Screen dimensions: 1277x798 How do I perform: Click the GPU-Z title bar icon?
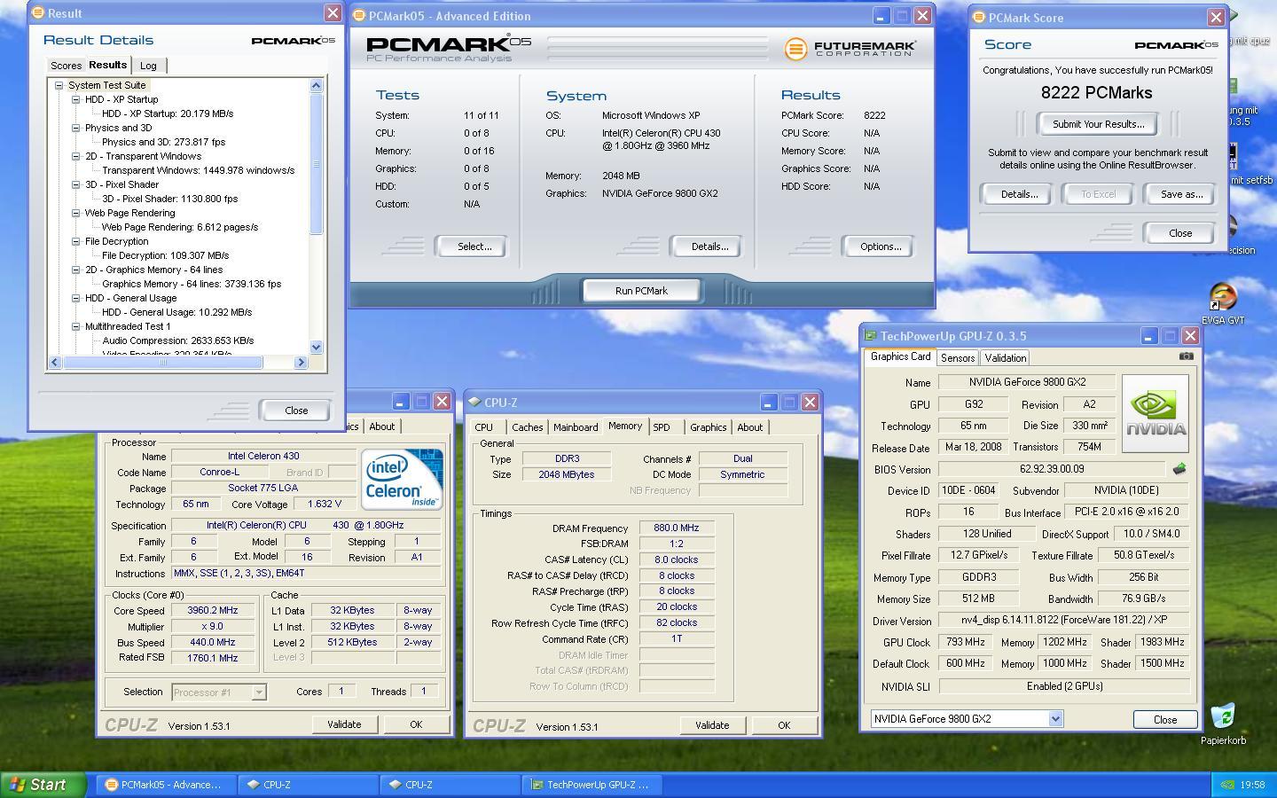(x=871, y=336)
